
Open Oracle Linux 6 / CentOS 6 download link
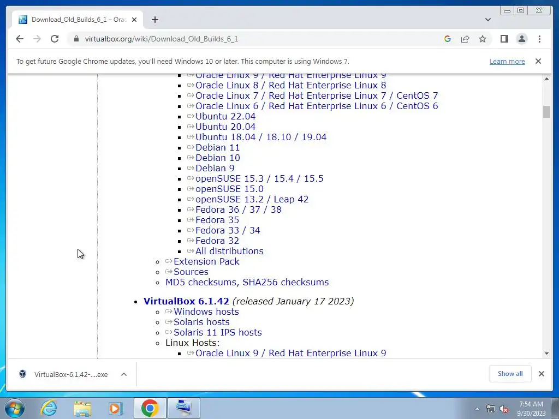coord(317,106)
